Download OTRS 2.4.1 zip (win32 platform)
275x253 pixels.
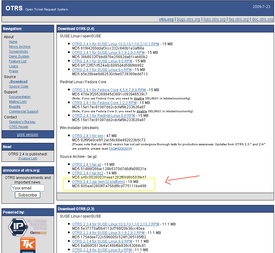point(98,182)
